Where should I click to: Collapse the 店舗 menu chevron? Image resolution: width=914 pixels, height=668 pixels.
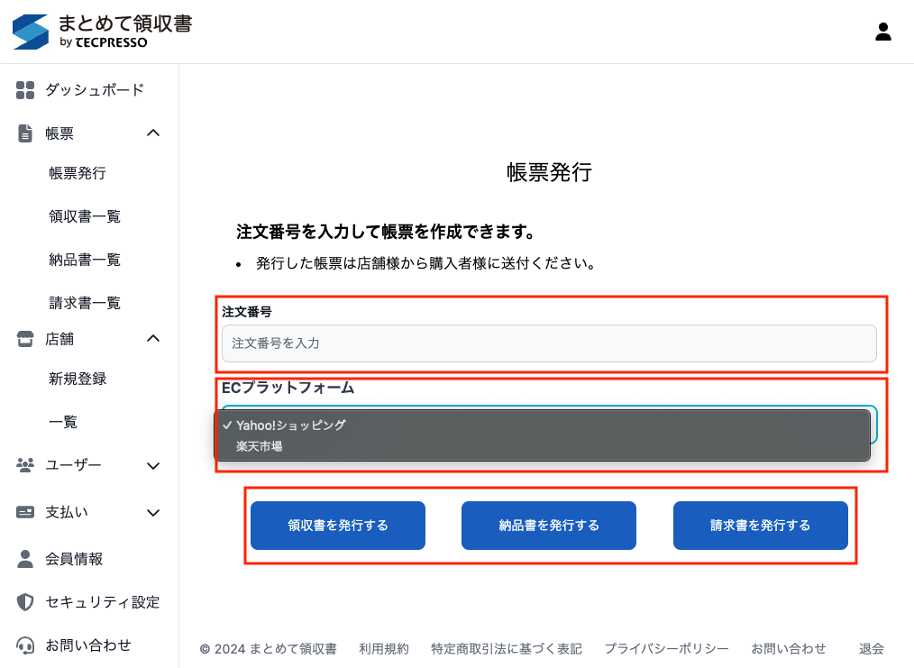153,339
